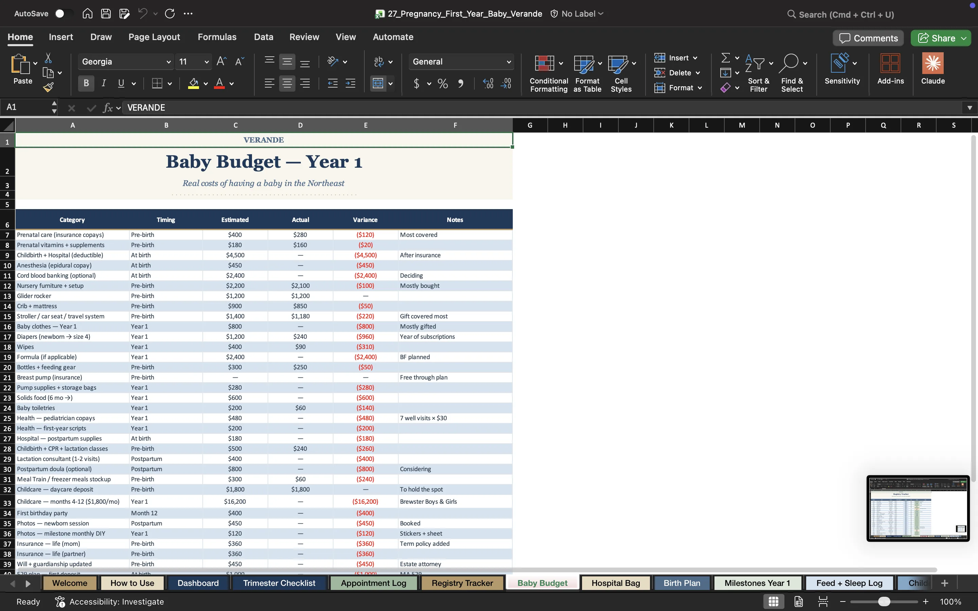Open the Borders dropdown arrow

[170, 84]
